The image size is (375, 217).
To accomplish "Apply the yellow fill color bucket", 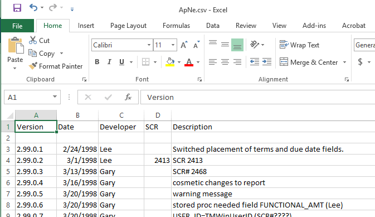I will [170, 62].
